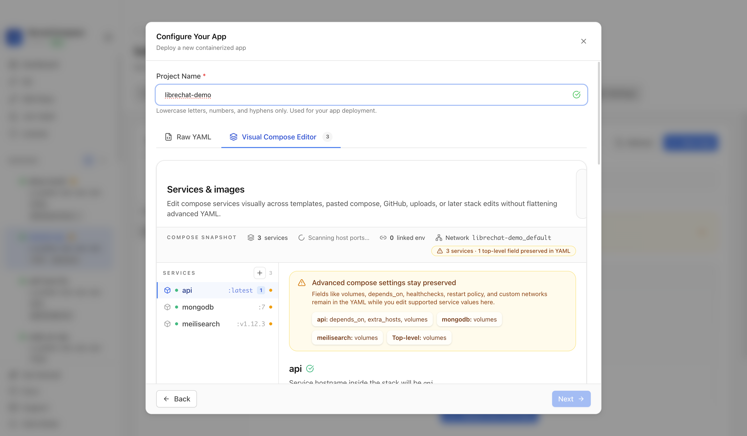This screenshot has height=436, width=747.
Task: Click the inner panel scrollbar beside Services & images
Action: click(581, 194)
